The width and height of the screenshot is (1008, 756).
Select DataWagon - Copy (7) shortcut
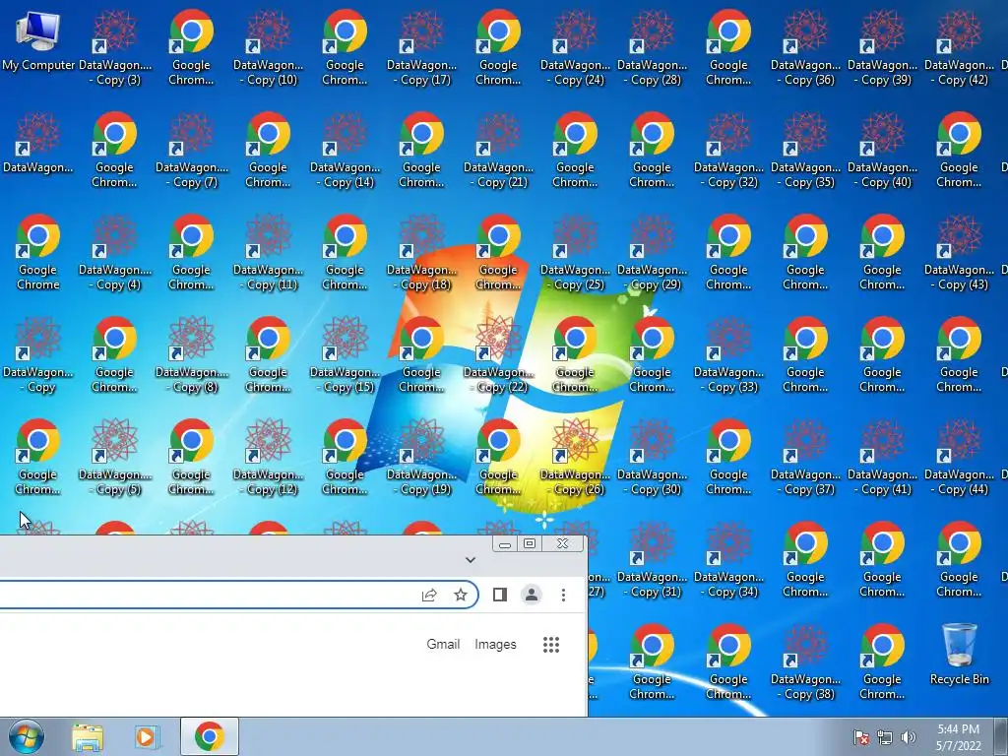point(192,151)
